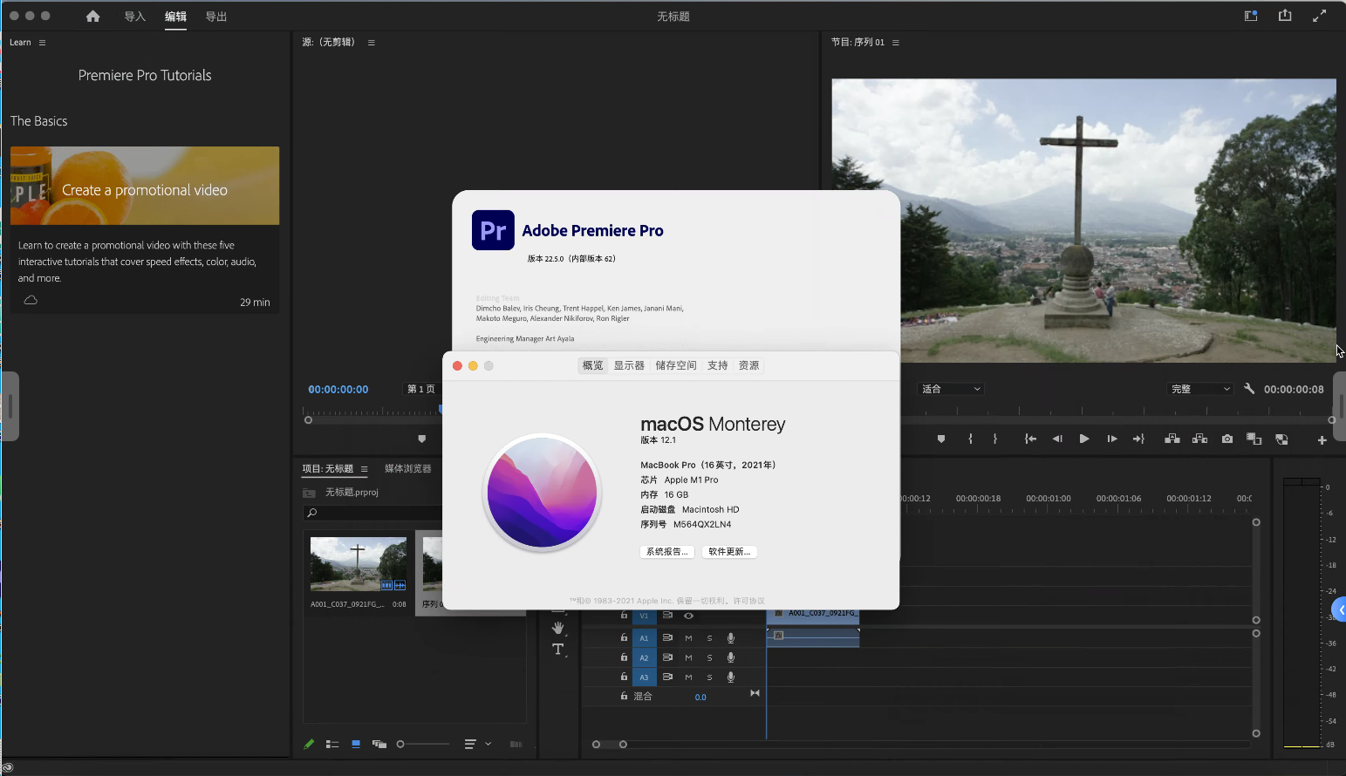The height and width of the screenshot is (776, 1346).
Task: Toggle V1 track output eye icon
Action: point(688,616)
